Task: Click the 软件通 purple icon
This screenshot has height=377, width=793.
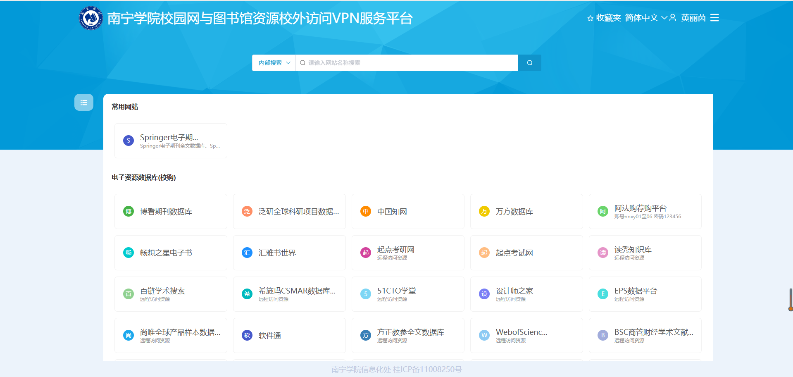Action: point(247,335)
